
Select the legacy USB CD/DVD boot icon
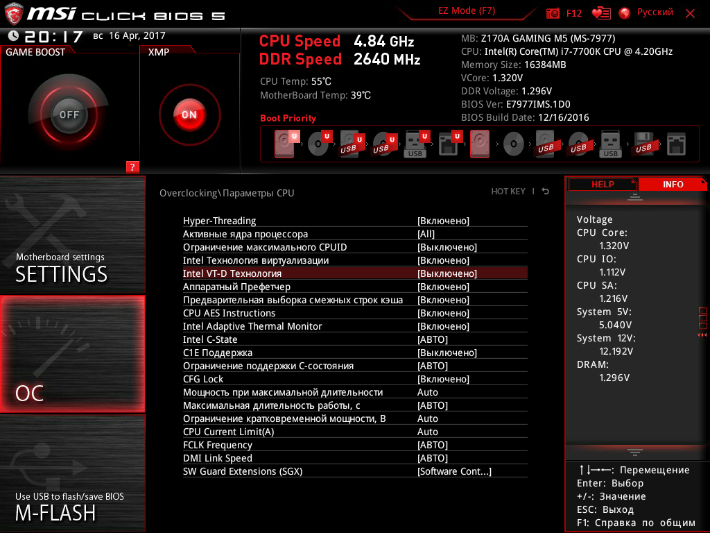(578, 144)
